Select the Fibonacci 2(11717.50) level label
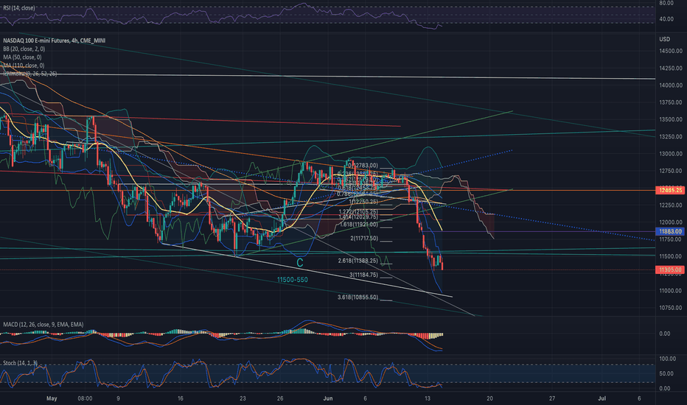This screenshot has height=405, width=687. 363,239
